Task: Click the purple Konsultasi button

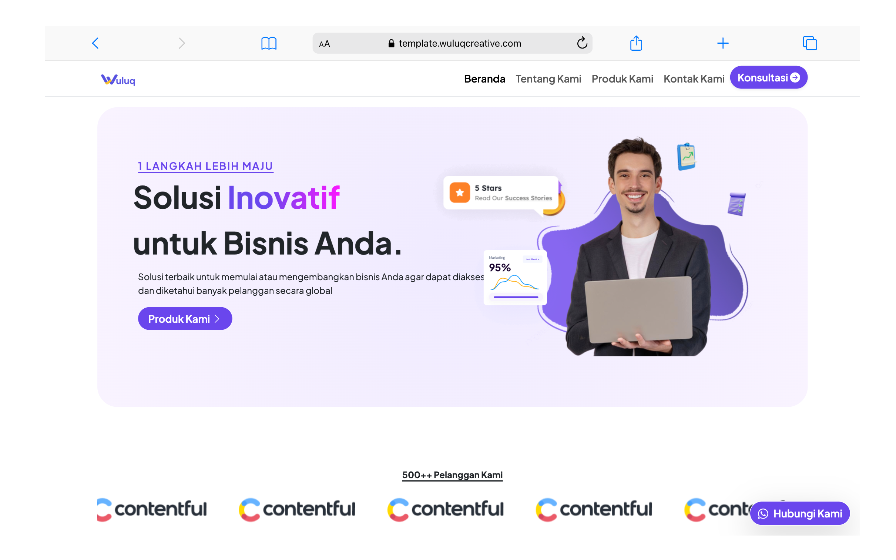Action: point(768,77)
